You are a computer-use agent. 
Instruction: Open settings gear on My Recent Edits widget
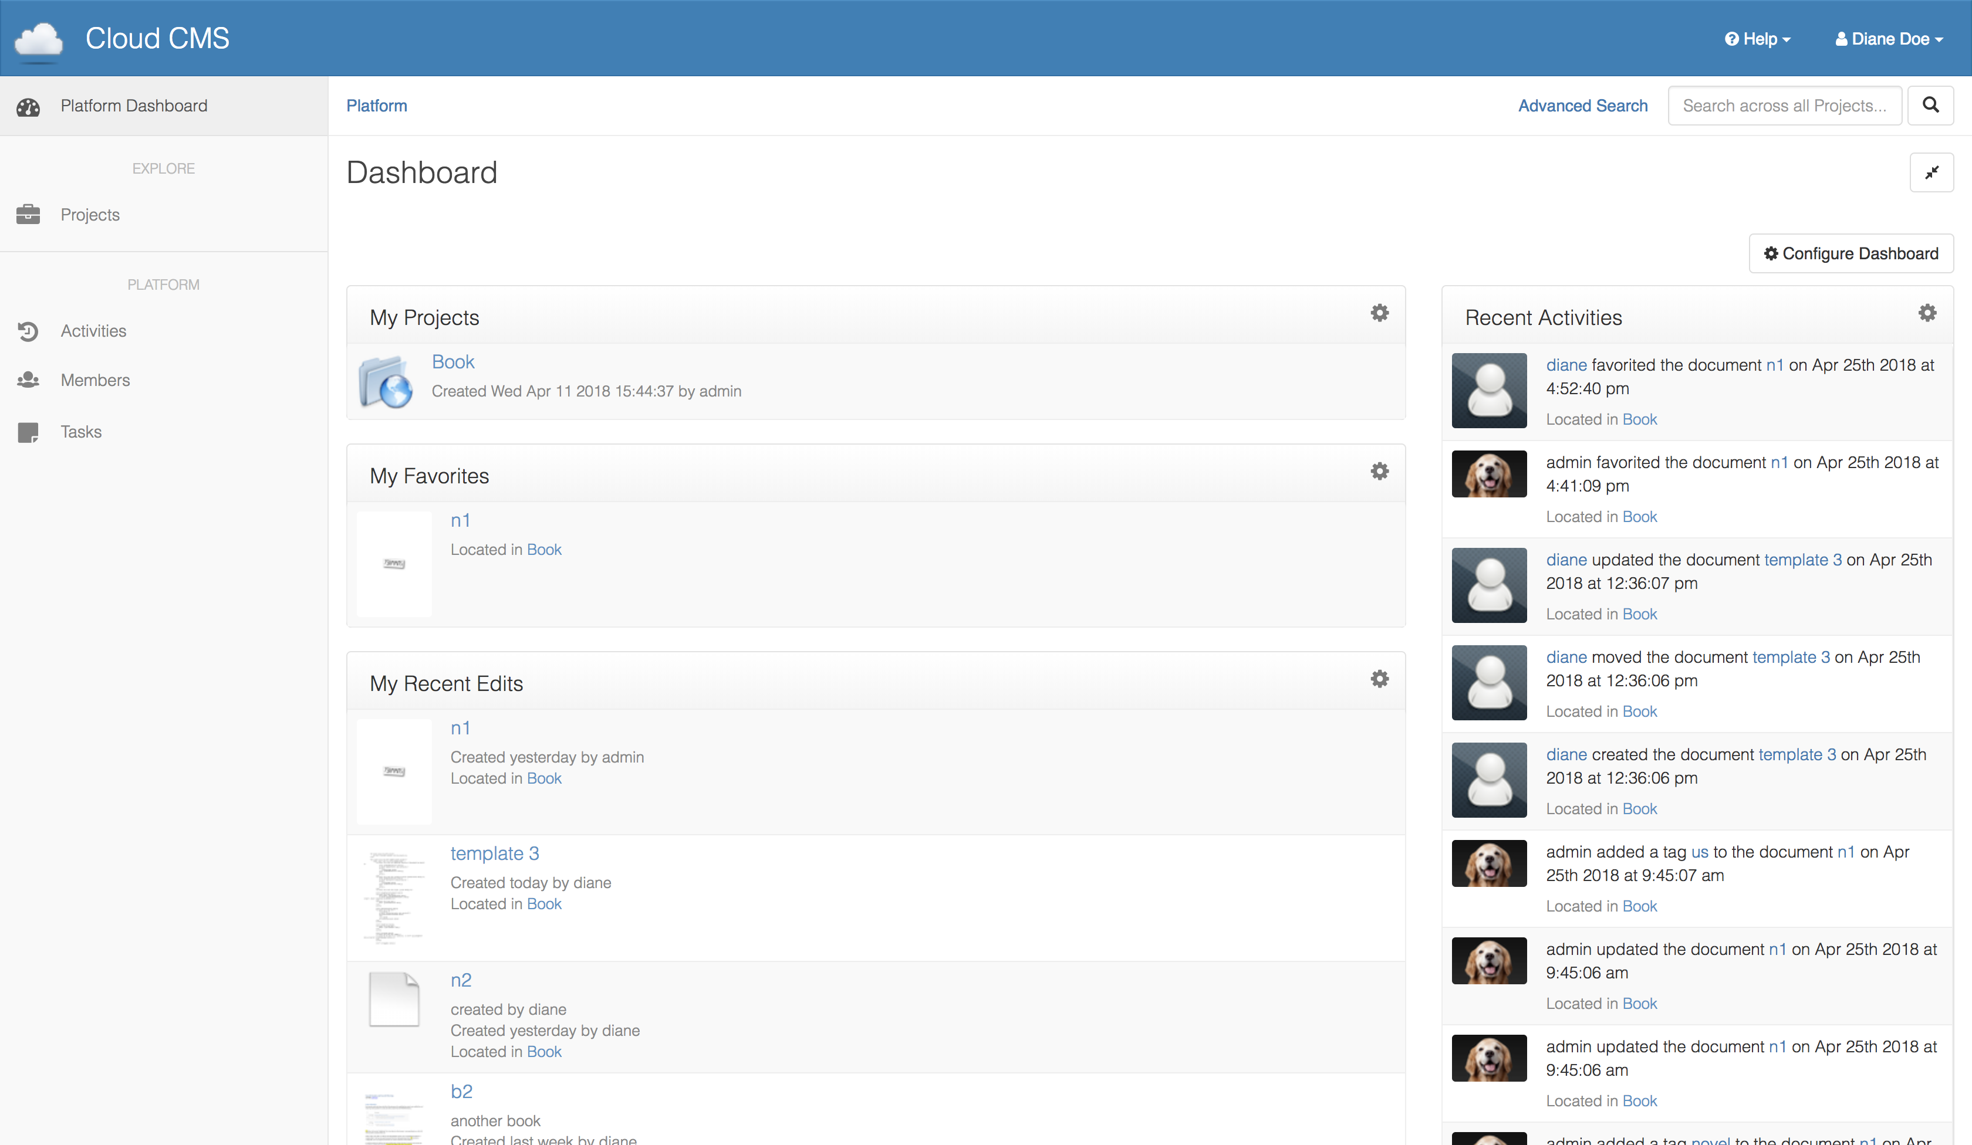coord(1380,679)
